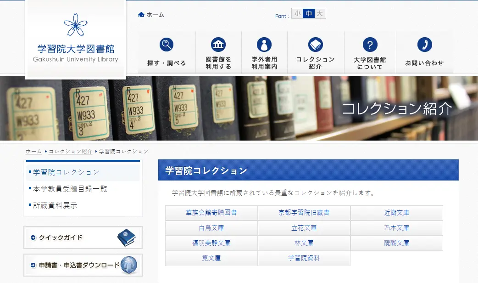Open the 白鳥文庫 collection

click(x=211, y=228)
